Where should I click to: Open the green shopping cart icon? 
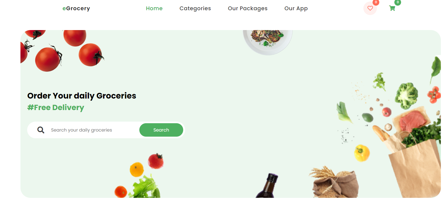392,8
